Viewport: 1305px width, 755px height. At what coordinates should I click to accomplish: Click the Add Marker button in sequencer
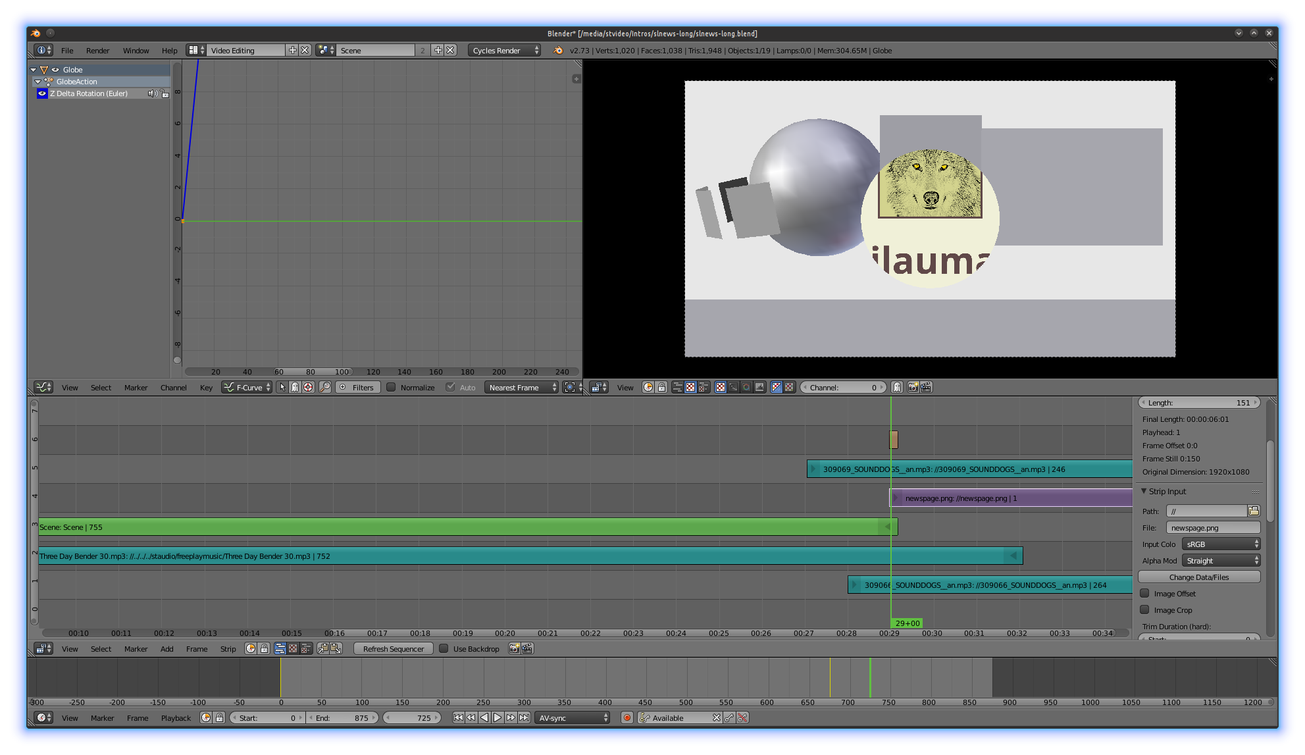point(135,648)
